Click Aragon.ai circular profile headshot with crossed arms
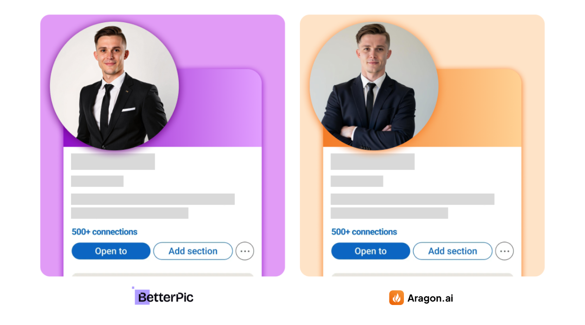Image resolution: width=585 pixels, height=325 pixels. pyautogui.click(x=374, y=86)
